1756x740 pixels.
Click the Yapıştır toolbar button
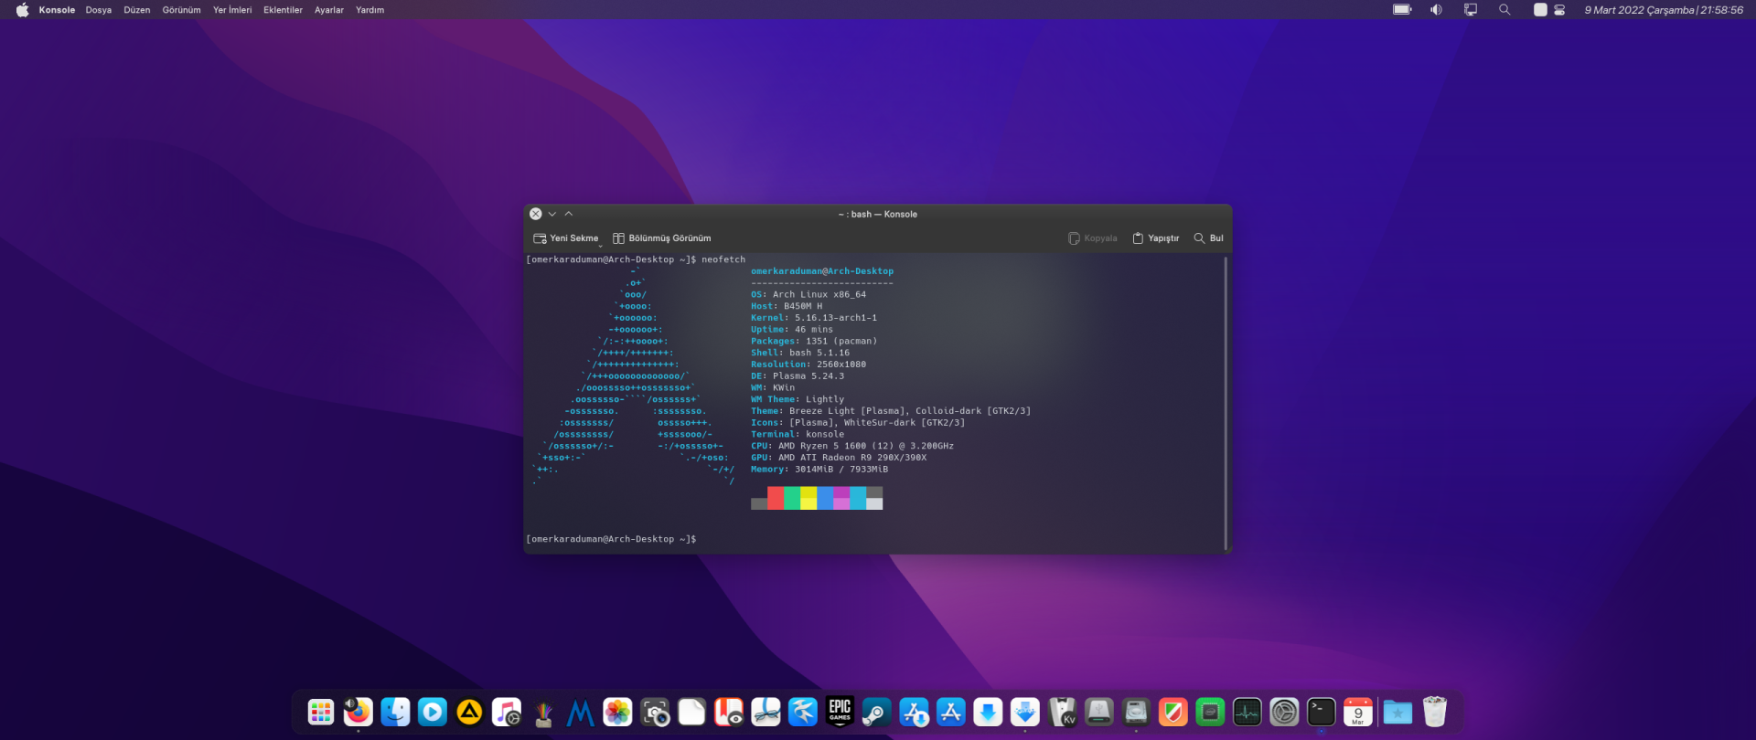pyautogui.click(x=1156, y=238)
